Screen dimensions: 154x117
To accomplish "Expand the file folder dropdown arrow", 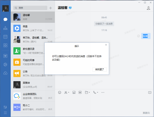I will coord(89,92).
